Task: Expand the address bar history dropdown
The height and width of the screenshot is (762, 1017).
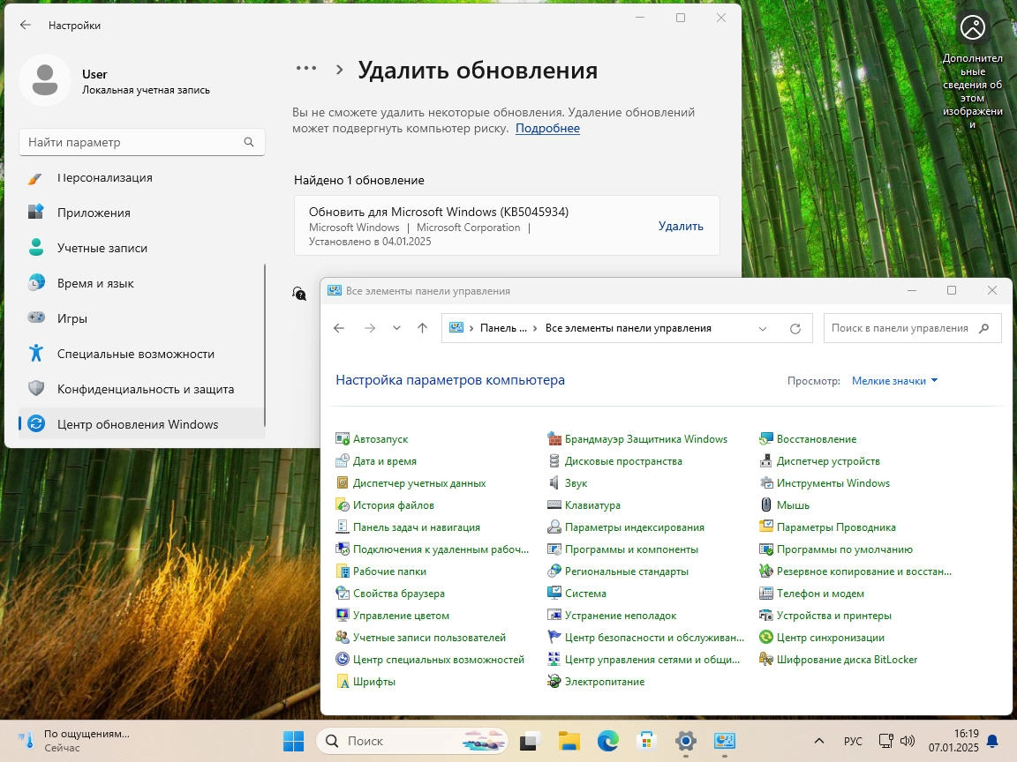Action: point(763,328)
